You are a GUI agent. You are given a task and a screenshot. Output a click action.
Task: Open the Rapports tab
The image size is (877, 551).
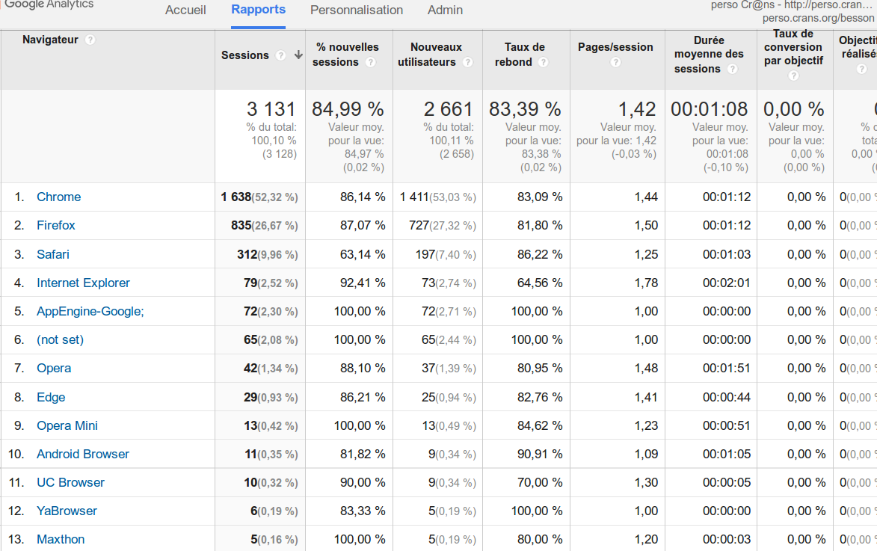coord(258,10)
